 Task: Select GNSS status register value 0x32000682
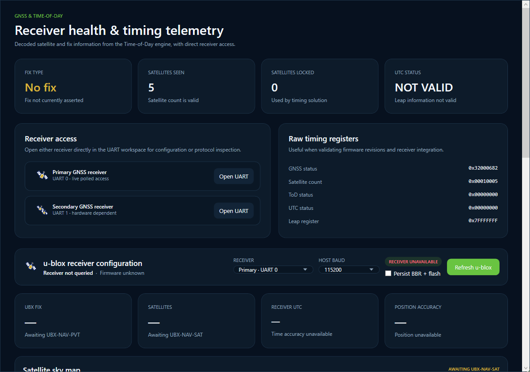tap(483, 168)
